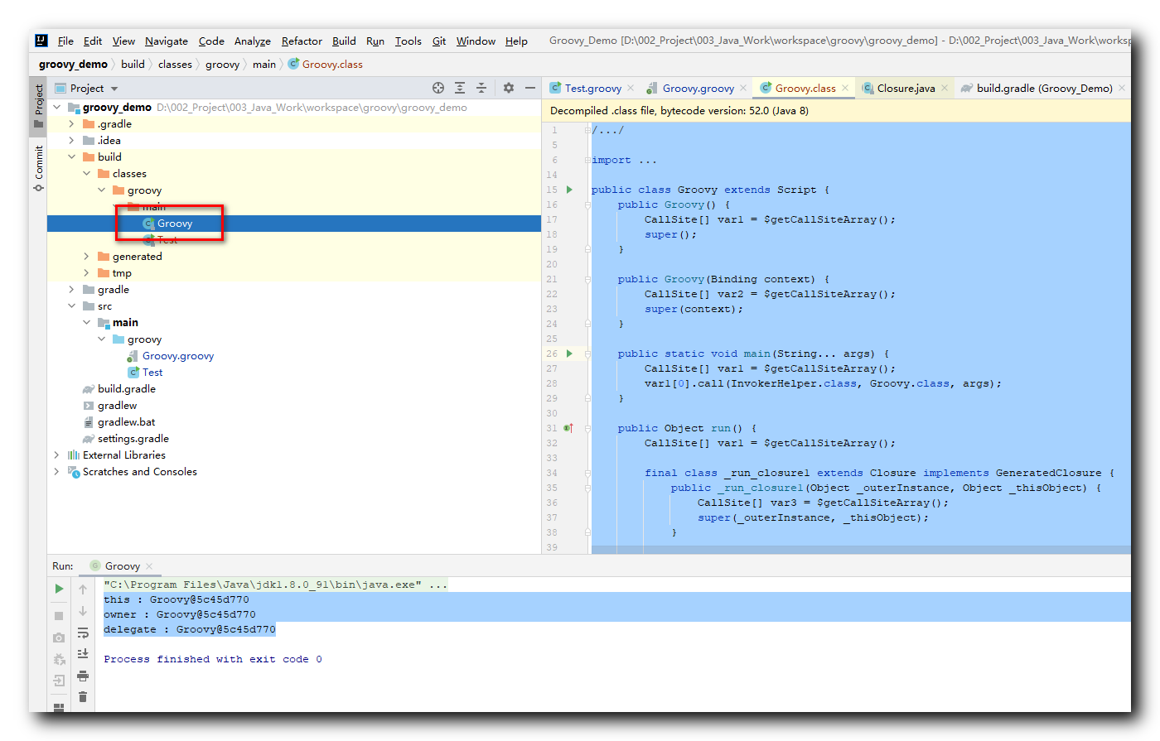This screenshot has height=741, width=1160.
Task: Open the Analyze menu
Action: pos(253,41)
